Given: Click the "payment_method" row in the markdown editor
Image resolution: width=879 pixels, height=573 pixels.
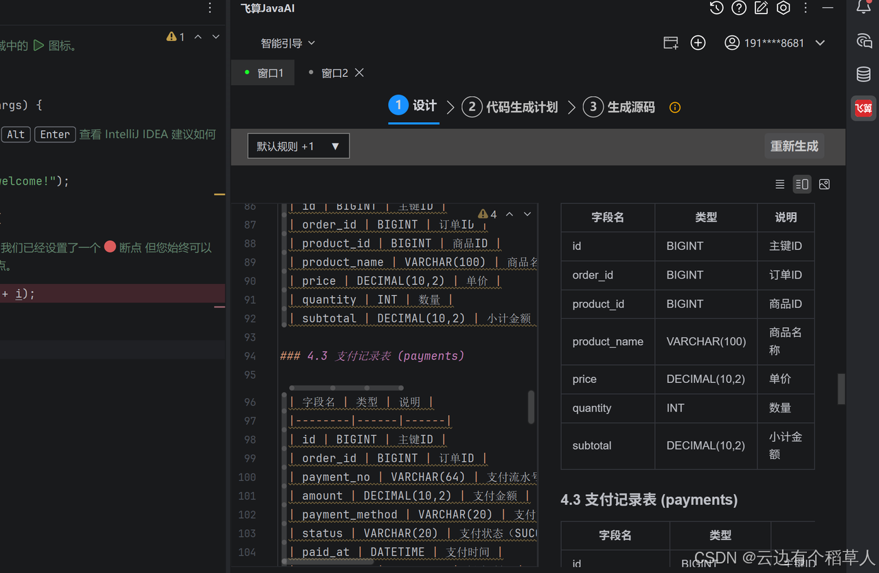Looking at the screenshot, I should [412, 515].
